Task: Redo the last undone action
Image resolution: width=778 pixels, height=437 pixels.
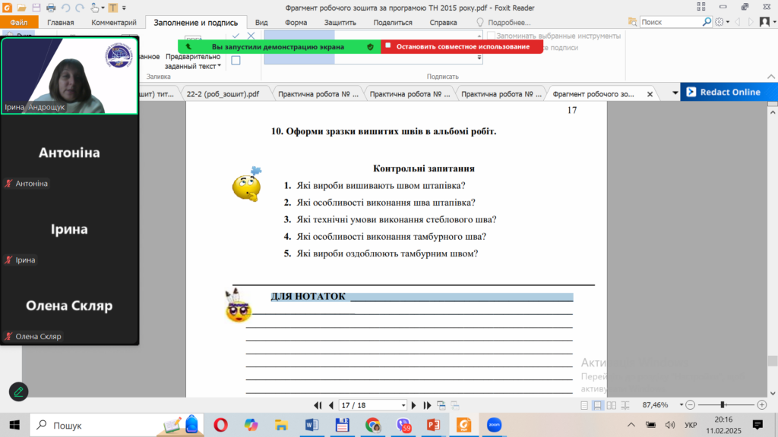Action: (x=80, y=8)
